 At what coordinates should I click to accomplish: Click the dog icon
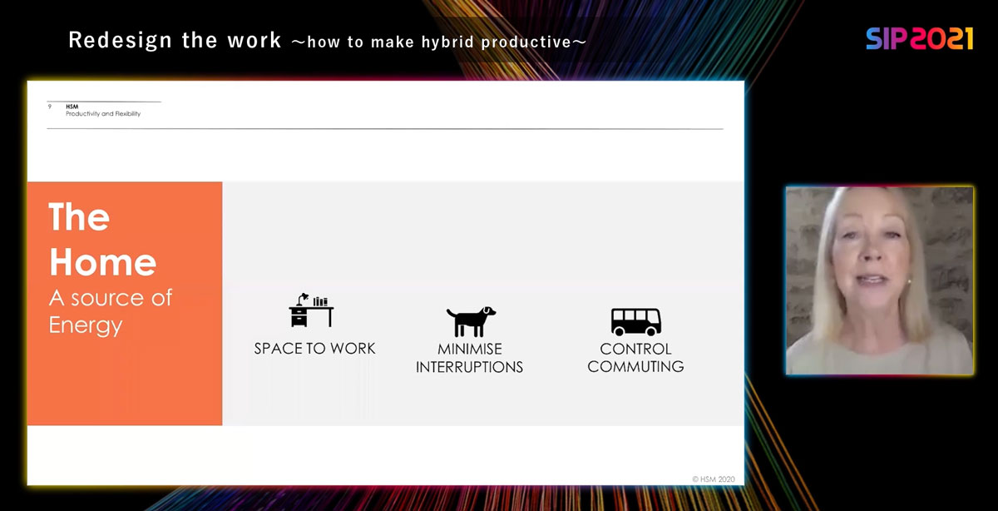(470, 321)
